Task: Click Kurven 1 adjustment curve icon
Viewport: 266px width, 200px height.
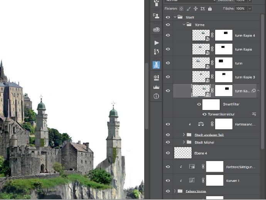Action: 192,180
